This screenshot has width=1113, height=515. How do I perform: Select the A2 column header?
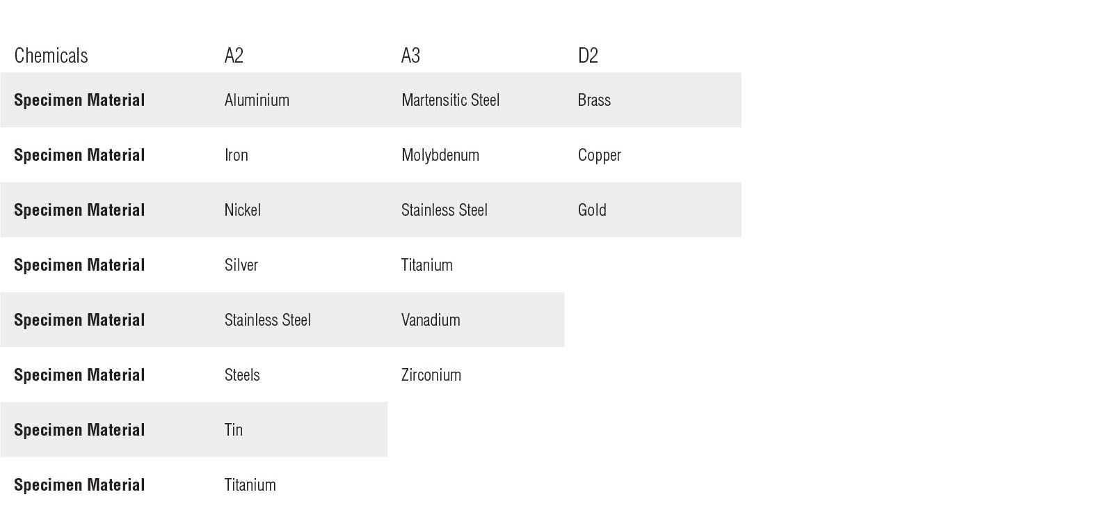click(x=234, y=56)
